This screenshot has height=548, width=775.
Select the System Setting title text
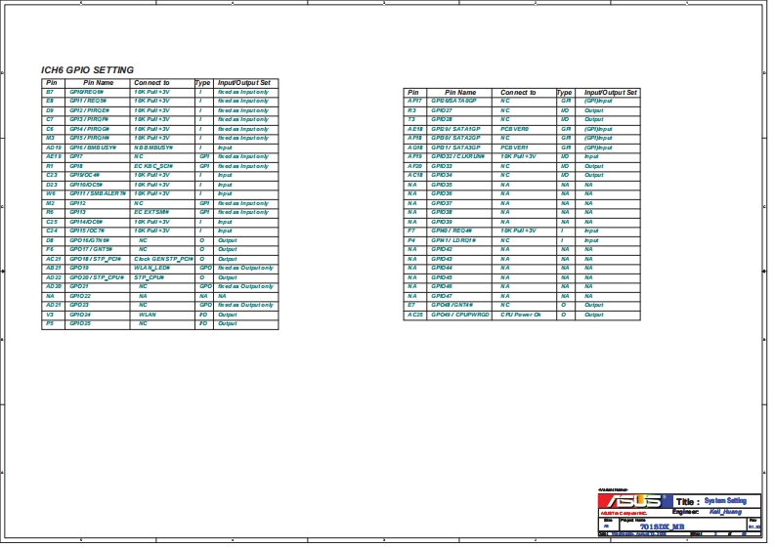(724, 500)
